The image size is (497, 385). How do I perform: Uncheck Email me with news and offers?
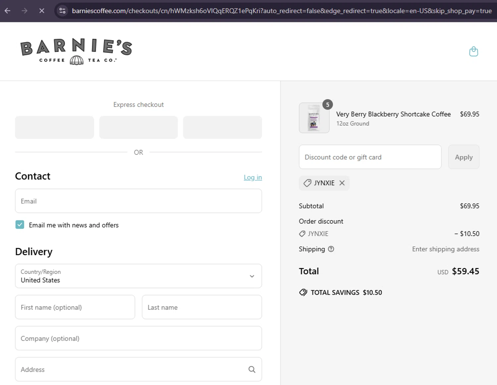(x=20, y=225)
